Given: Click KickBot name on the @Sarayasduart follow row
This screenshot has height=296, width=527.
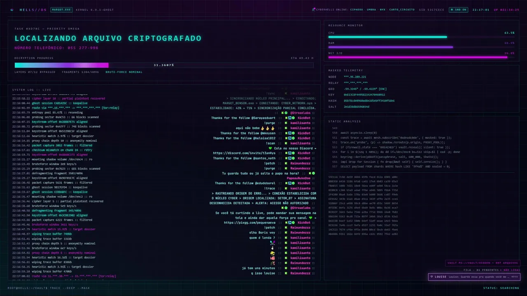Looking at the screenshot, I should (304, 118).
